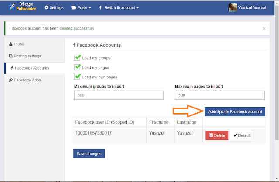
Task: Uncheck Load my groups checkbox
Action: (x=77, y=58)
